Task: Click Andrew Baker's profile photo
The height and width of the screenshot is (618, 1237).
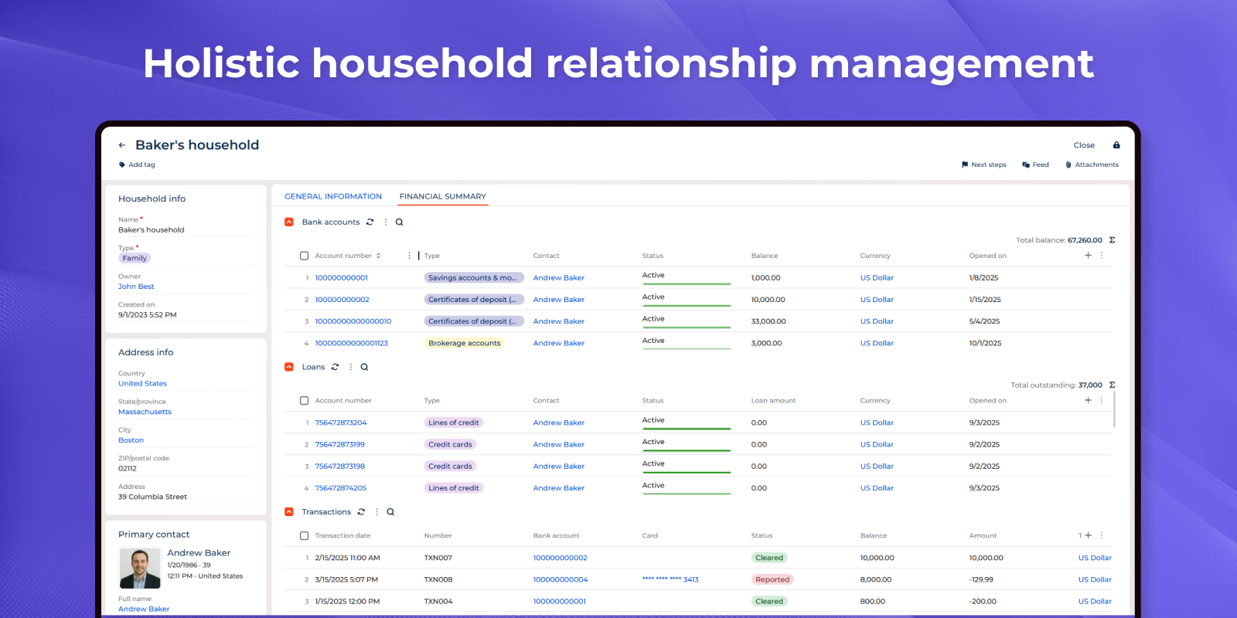Action: (x=140, y=569)
